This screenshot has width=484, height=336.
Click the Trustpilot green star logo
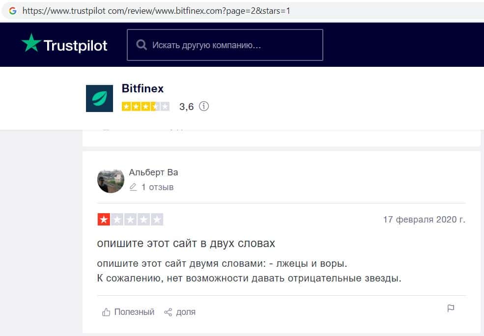coord(31,43)
